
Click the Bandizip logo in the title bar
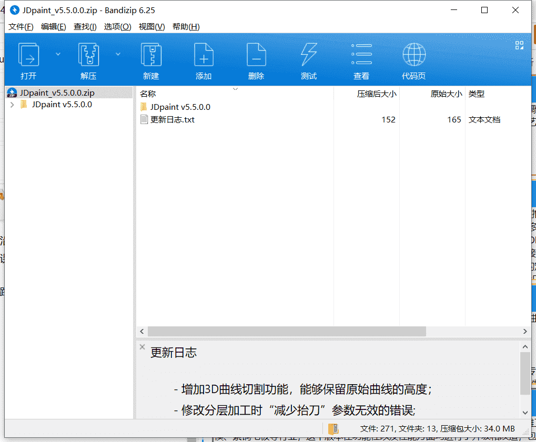pyautogui.click(x=15, y=10)
